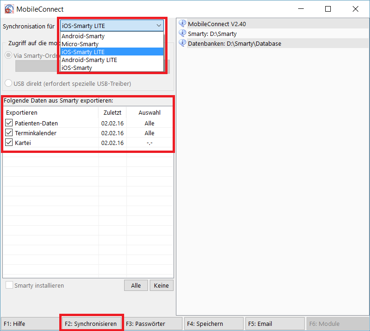Click the Auswahl column header
Image resolution: width=370 pixels, height=331 pixels.
click(150, 112)
